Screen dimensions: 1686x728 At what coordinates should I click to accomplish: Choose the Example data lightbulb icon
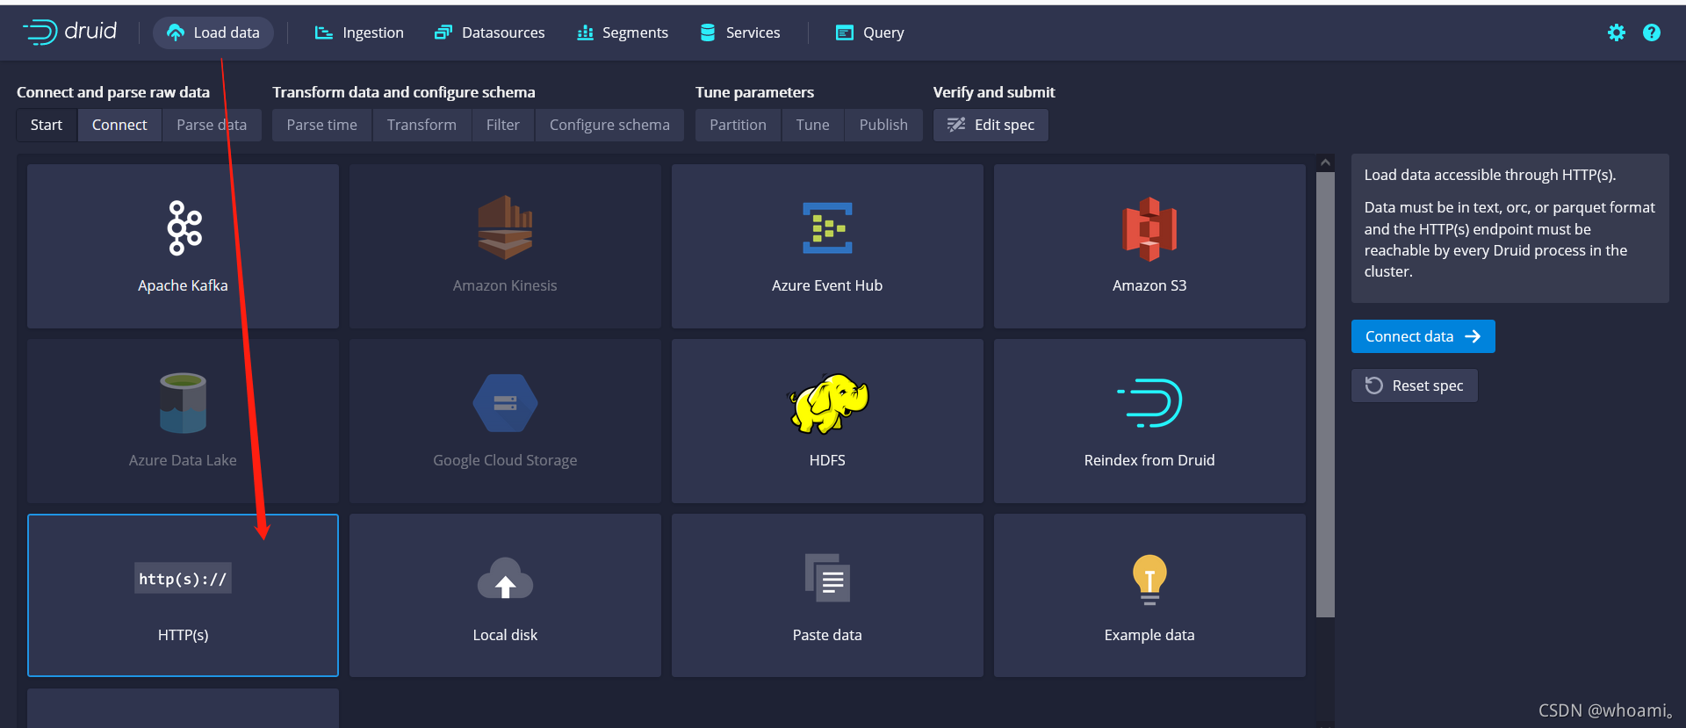[x=1149, y=580]
